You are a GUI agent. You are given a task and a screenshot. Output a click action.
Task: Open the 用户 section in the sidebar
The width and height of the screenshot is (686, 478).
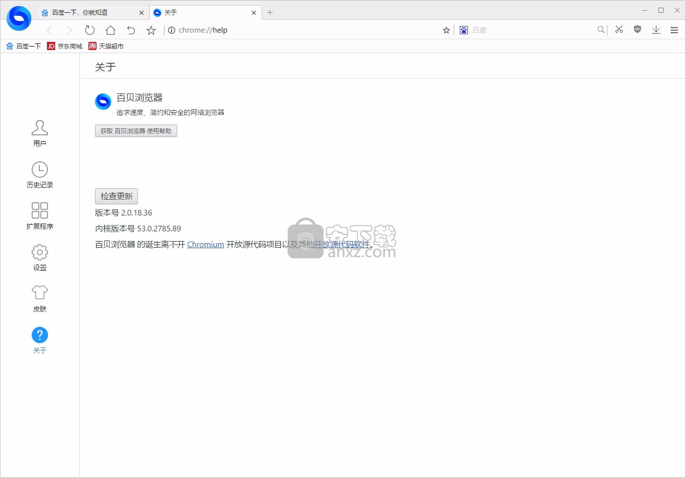pyautogui.click(x=40, y=133)
